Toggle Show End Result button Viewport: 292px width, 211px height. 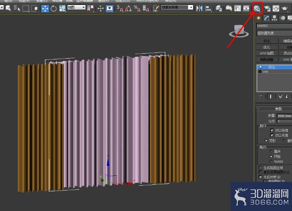271,96
